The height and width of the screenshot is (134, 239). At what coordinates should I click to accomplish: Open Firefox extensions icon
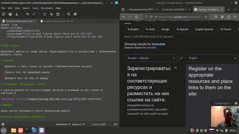pyautogui.click(x=229, y=17)
